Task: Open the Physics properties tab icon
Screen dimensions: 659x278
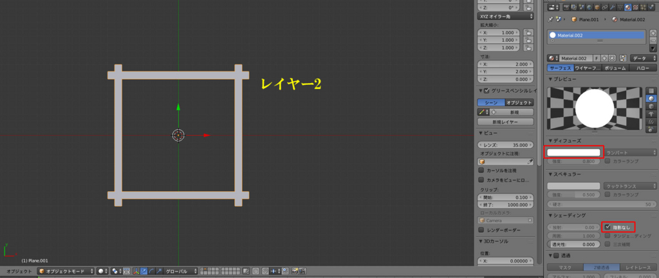Action: click(651, 7)
